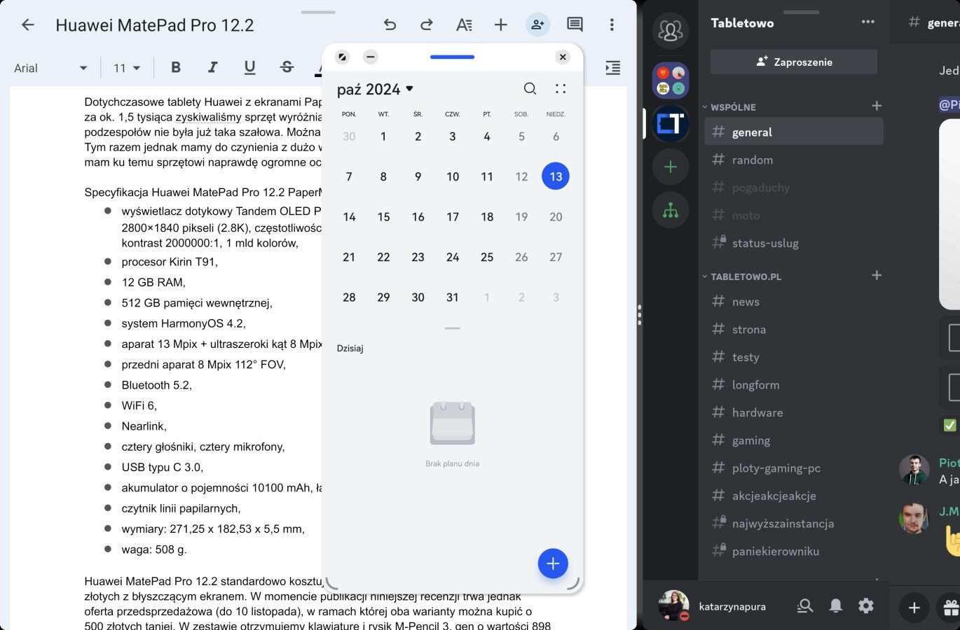Image resolution: width=960 pixels, height=630 pixels.
Task: Open Discord direct messages icon
Action: click(x=671, y=31)
